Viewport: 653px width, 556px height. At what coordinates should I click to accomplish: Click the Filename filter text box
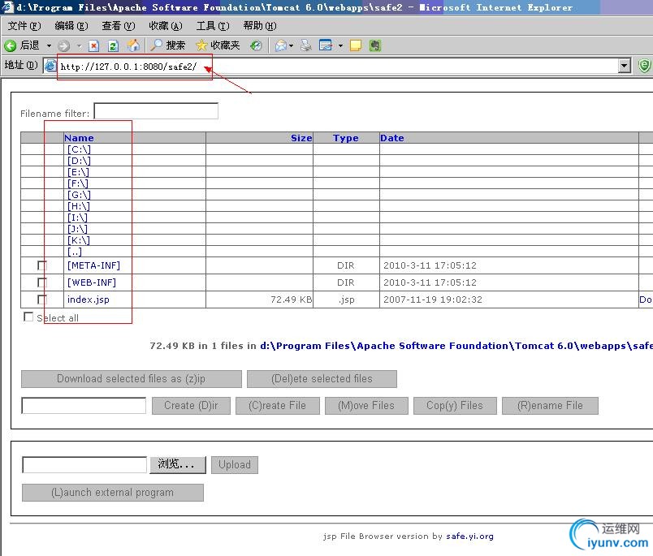(156, 111)
